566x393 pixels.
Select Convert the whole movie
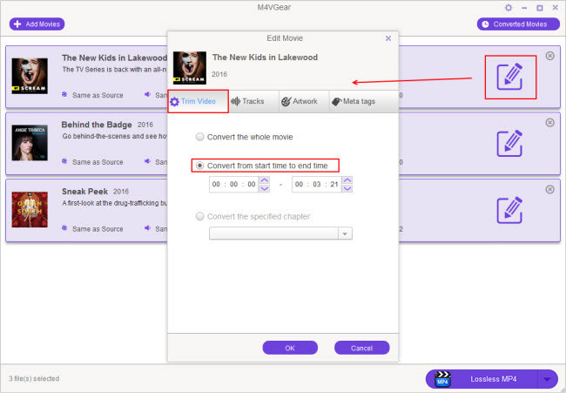(x=245, y=137)
